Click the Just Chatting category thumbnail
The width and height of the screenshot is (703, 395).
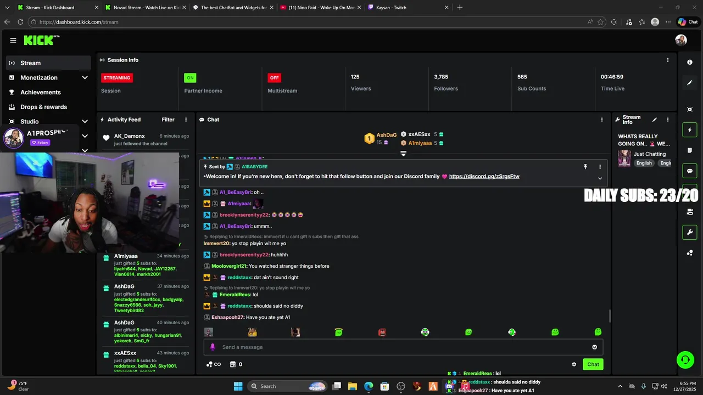[x=624, y=159]
